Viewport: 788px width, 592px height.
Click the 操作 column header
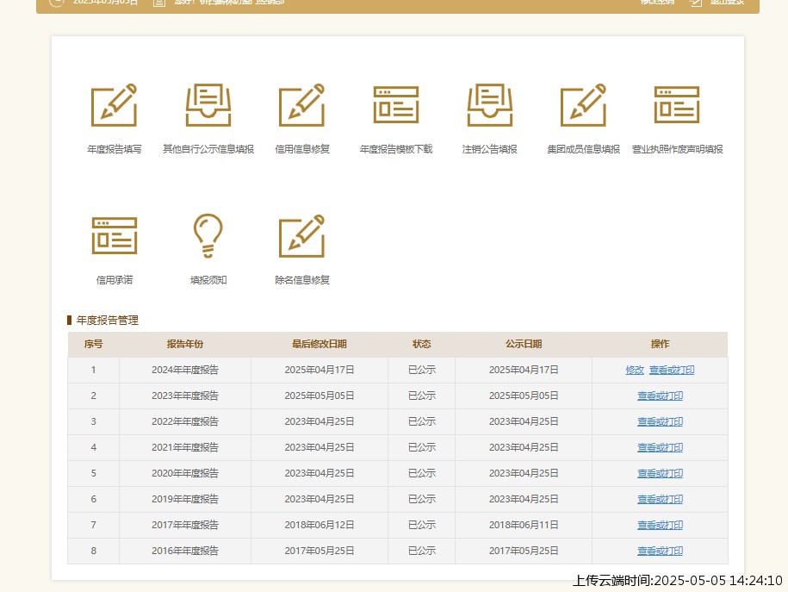click(660, 344)
